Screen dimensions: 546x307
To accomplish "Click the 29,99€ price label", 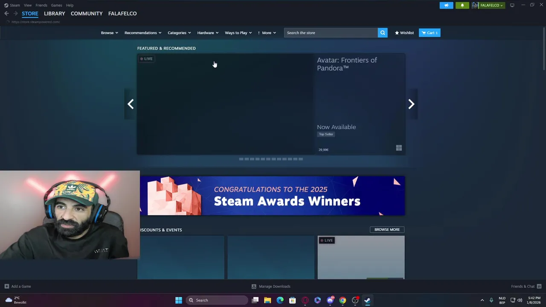I will (323, 150).
